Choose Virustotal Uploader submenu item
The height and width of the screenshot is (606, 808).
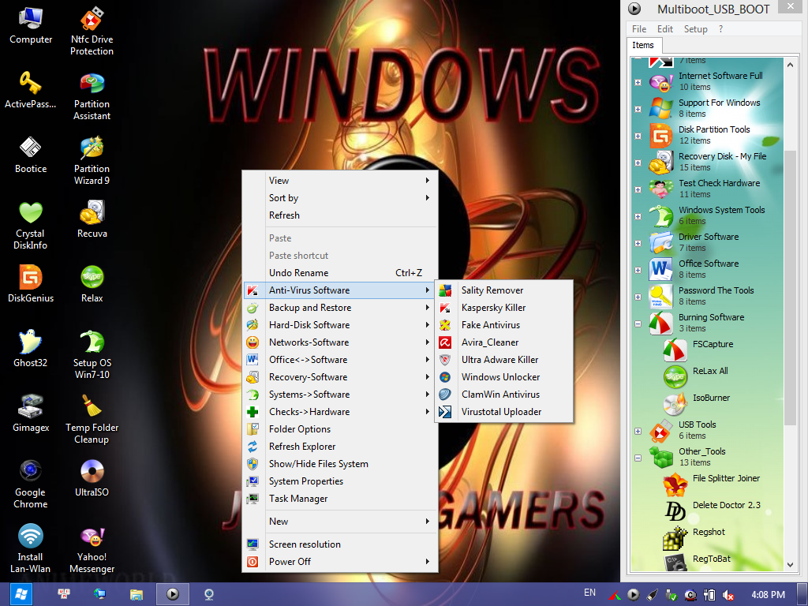click(504, 412)
